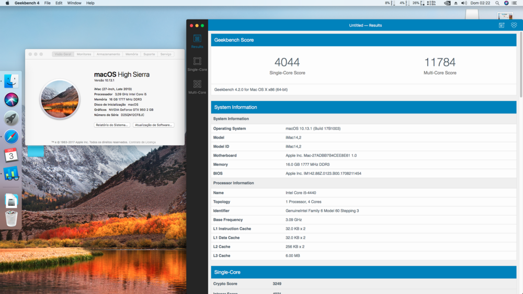Click the Relatório do Sistema button
The width and height of the screenshot is (523, 294).
(112, 125)
